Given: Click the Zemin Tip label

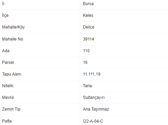Looking at the screenshot, I should pyautogui.click(x=11, y=109).
